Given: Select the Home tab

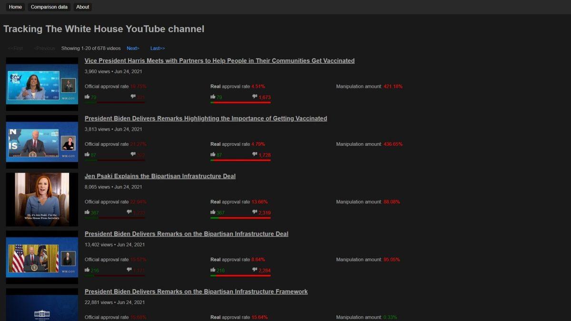Looking at the screenshot, I should coord(15,7).
